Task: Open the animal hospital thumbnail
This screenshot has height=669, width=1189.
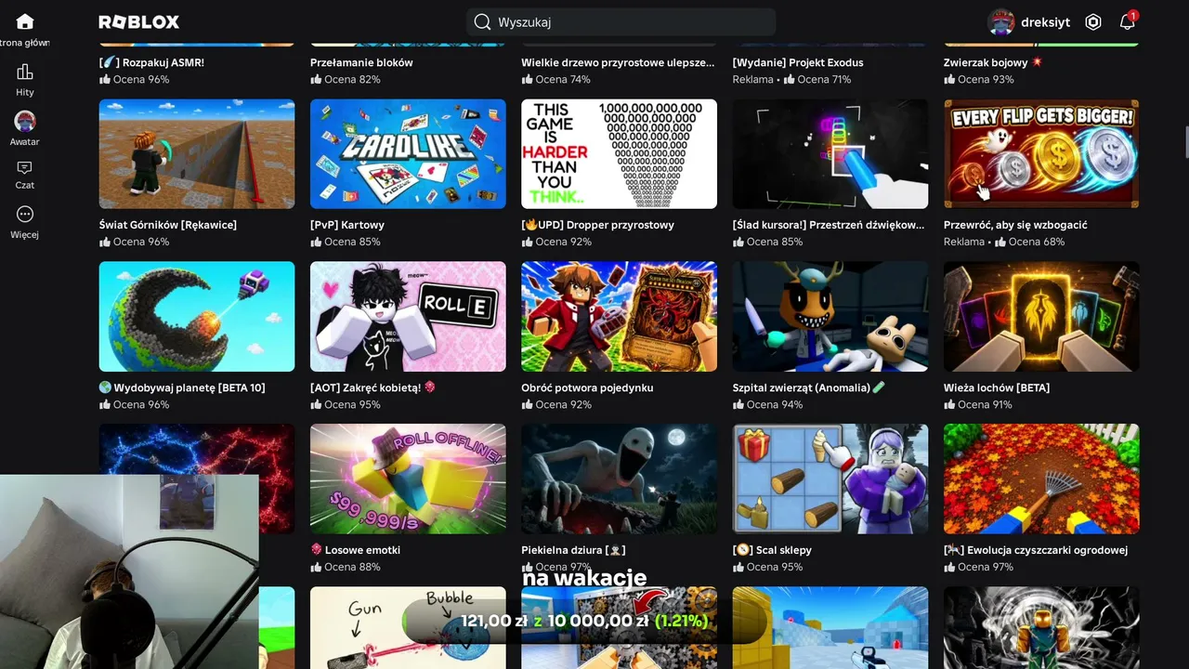Action: click(830, 317)
